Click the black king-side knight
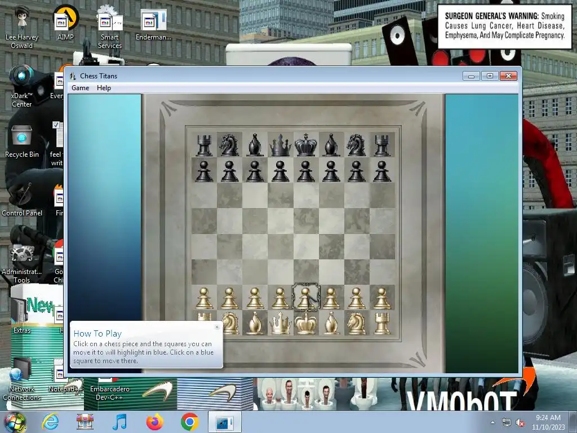The image size is (577, 433). click(356, 145)
